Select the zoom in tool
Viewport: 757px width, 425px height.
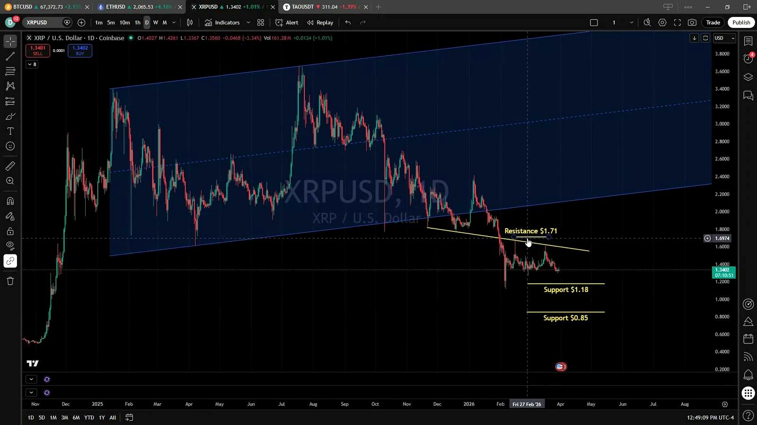pyautogui.click(x=10, y=181)
